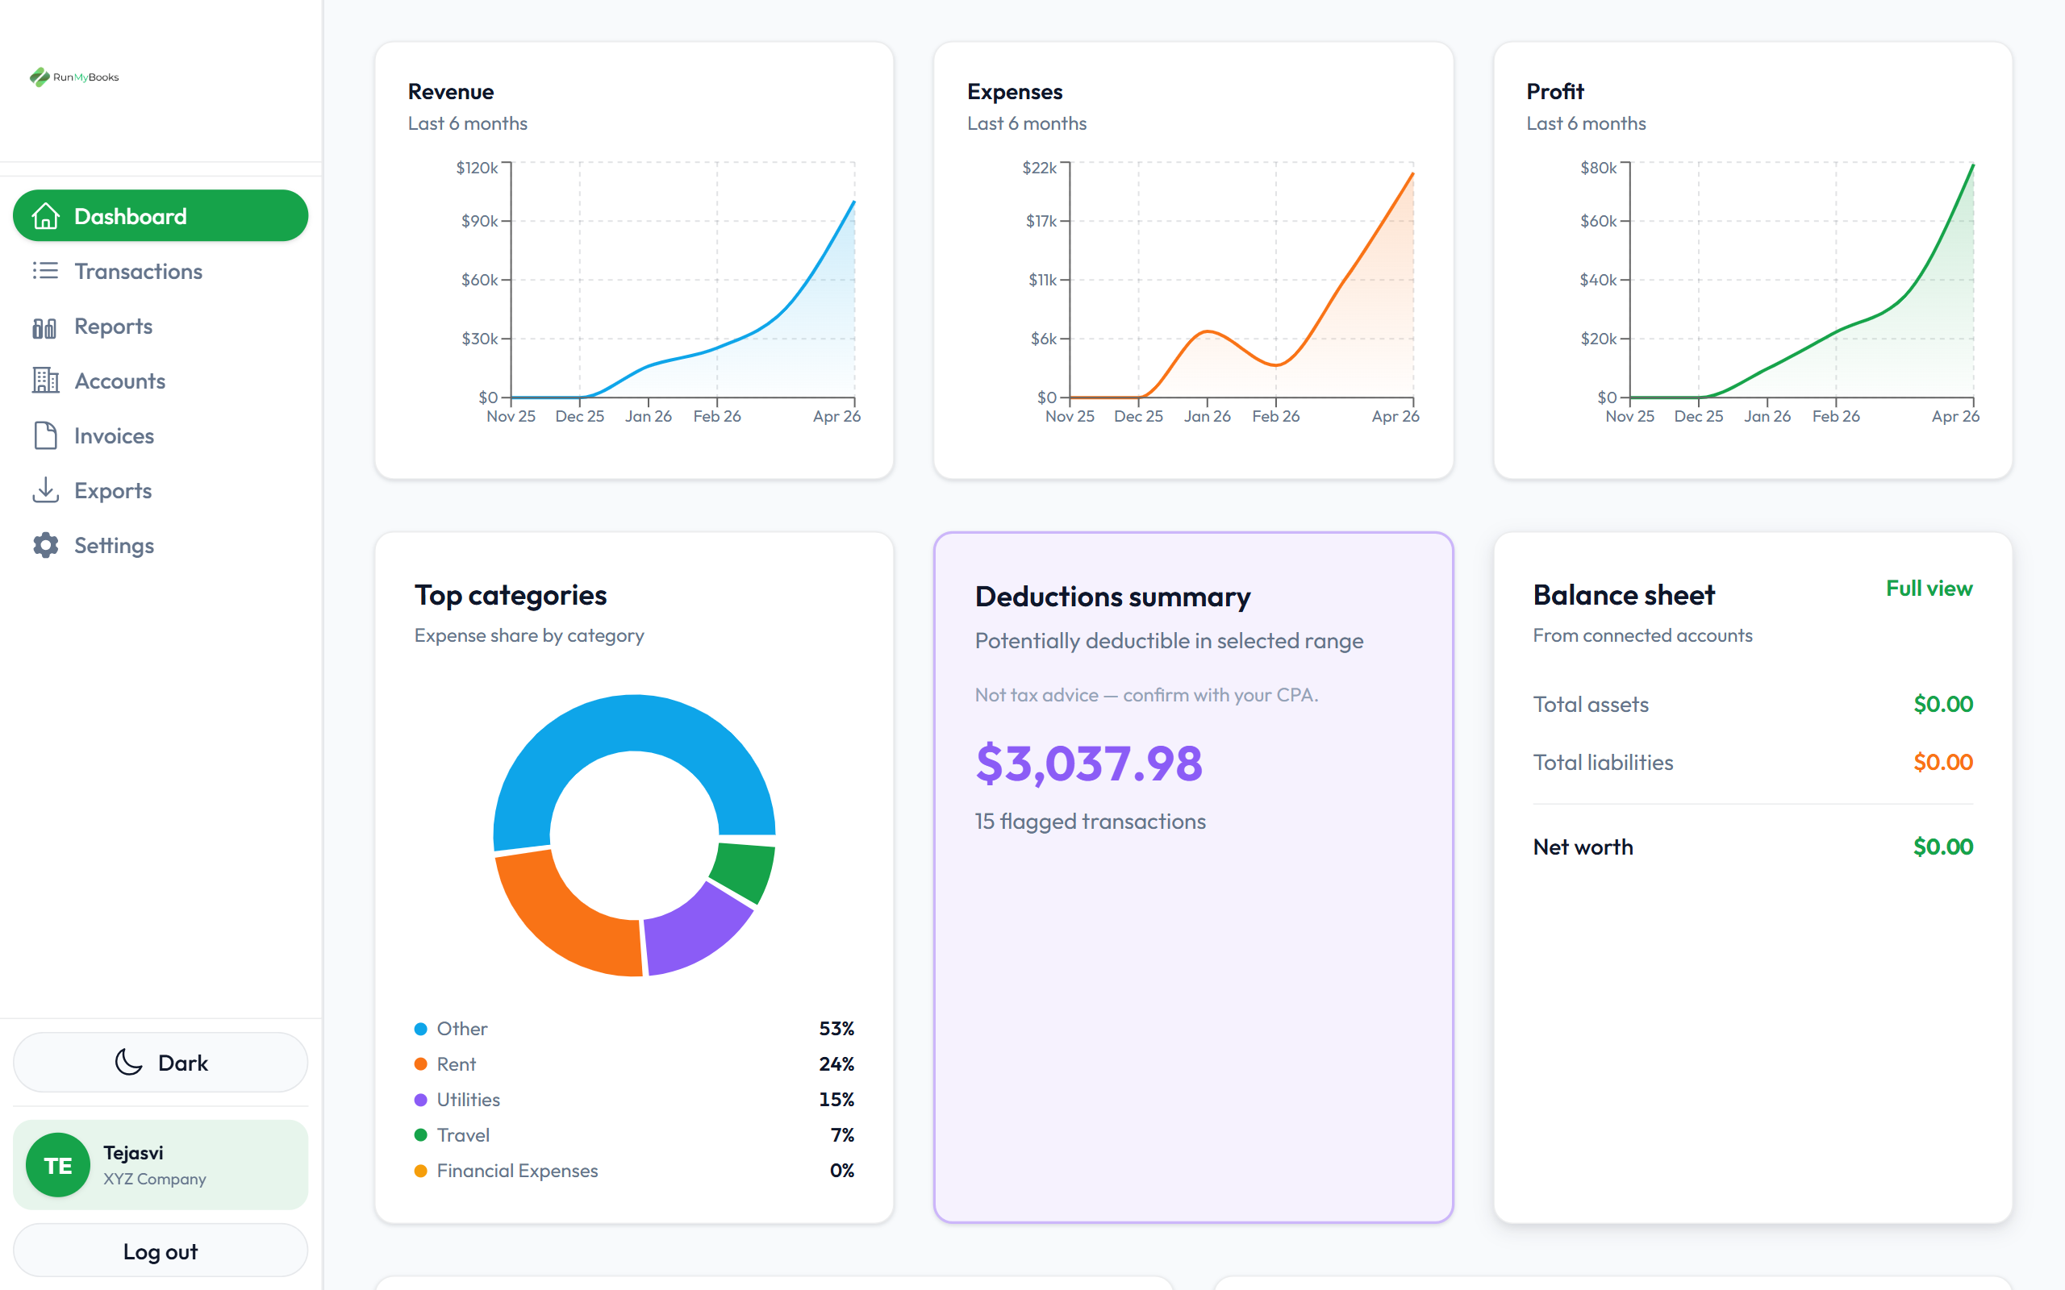The image size is (2065, 1290).
Task: Click the $3,037.98 deductions amount
Action: pos(1089,763)
